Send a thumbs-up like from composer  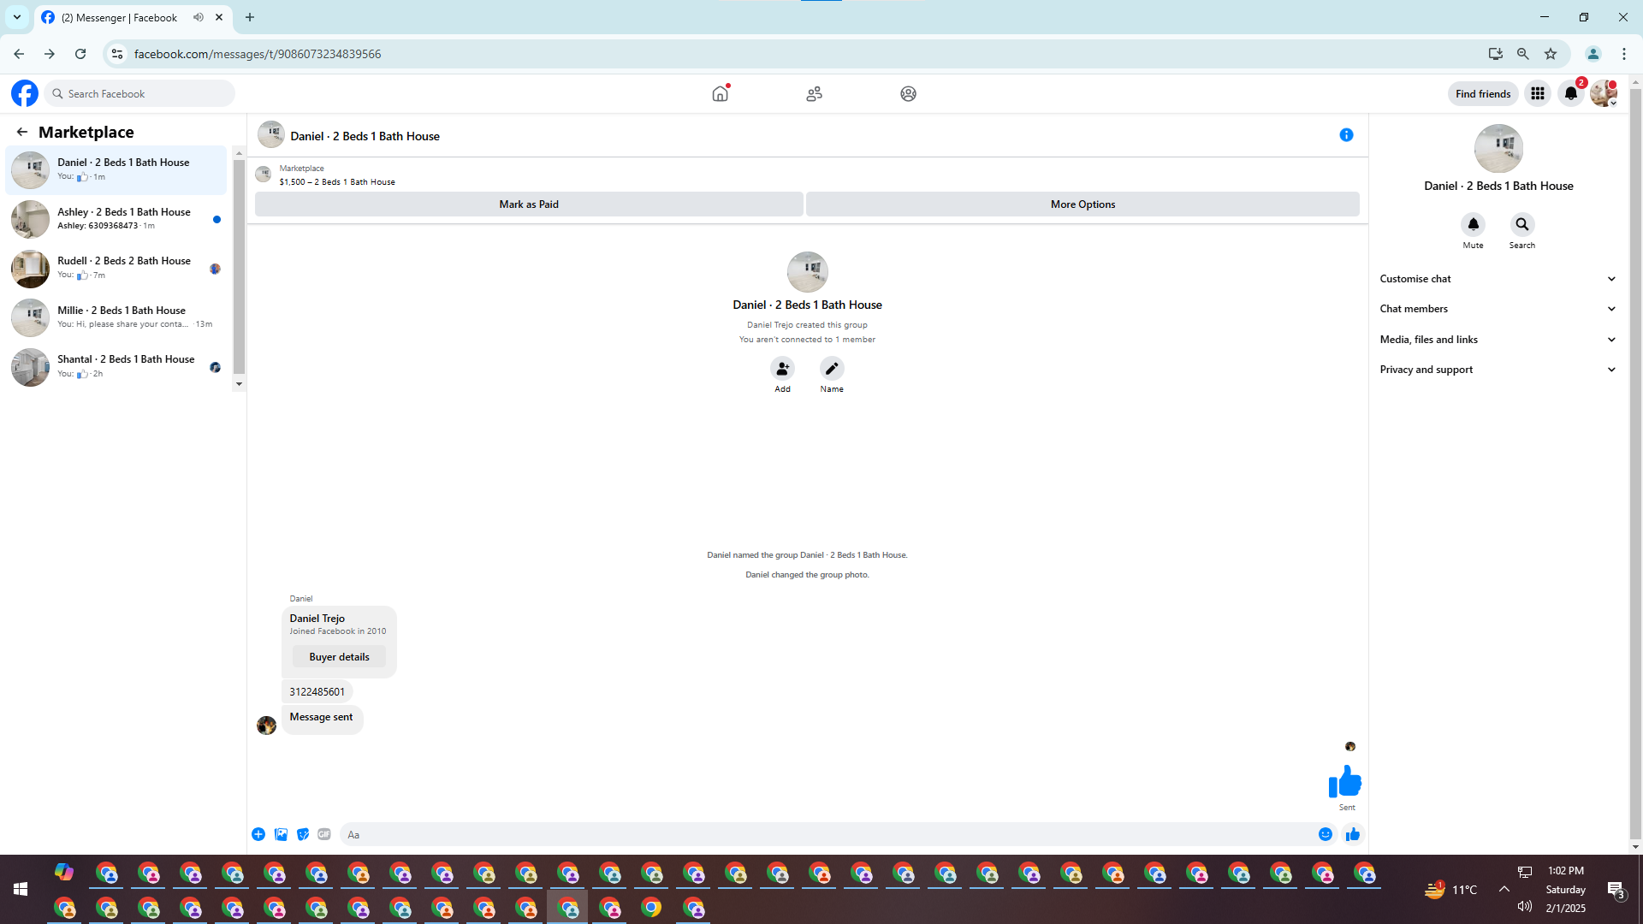(x=1353, y=834)
